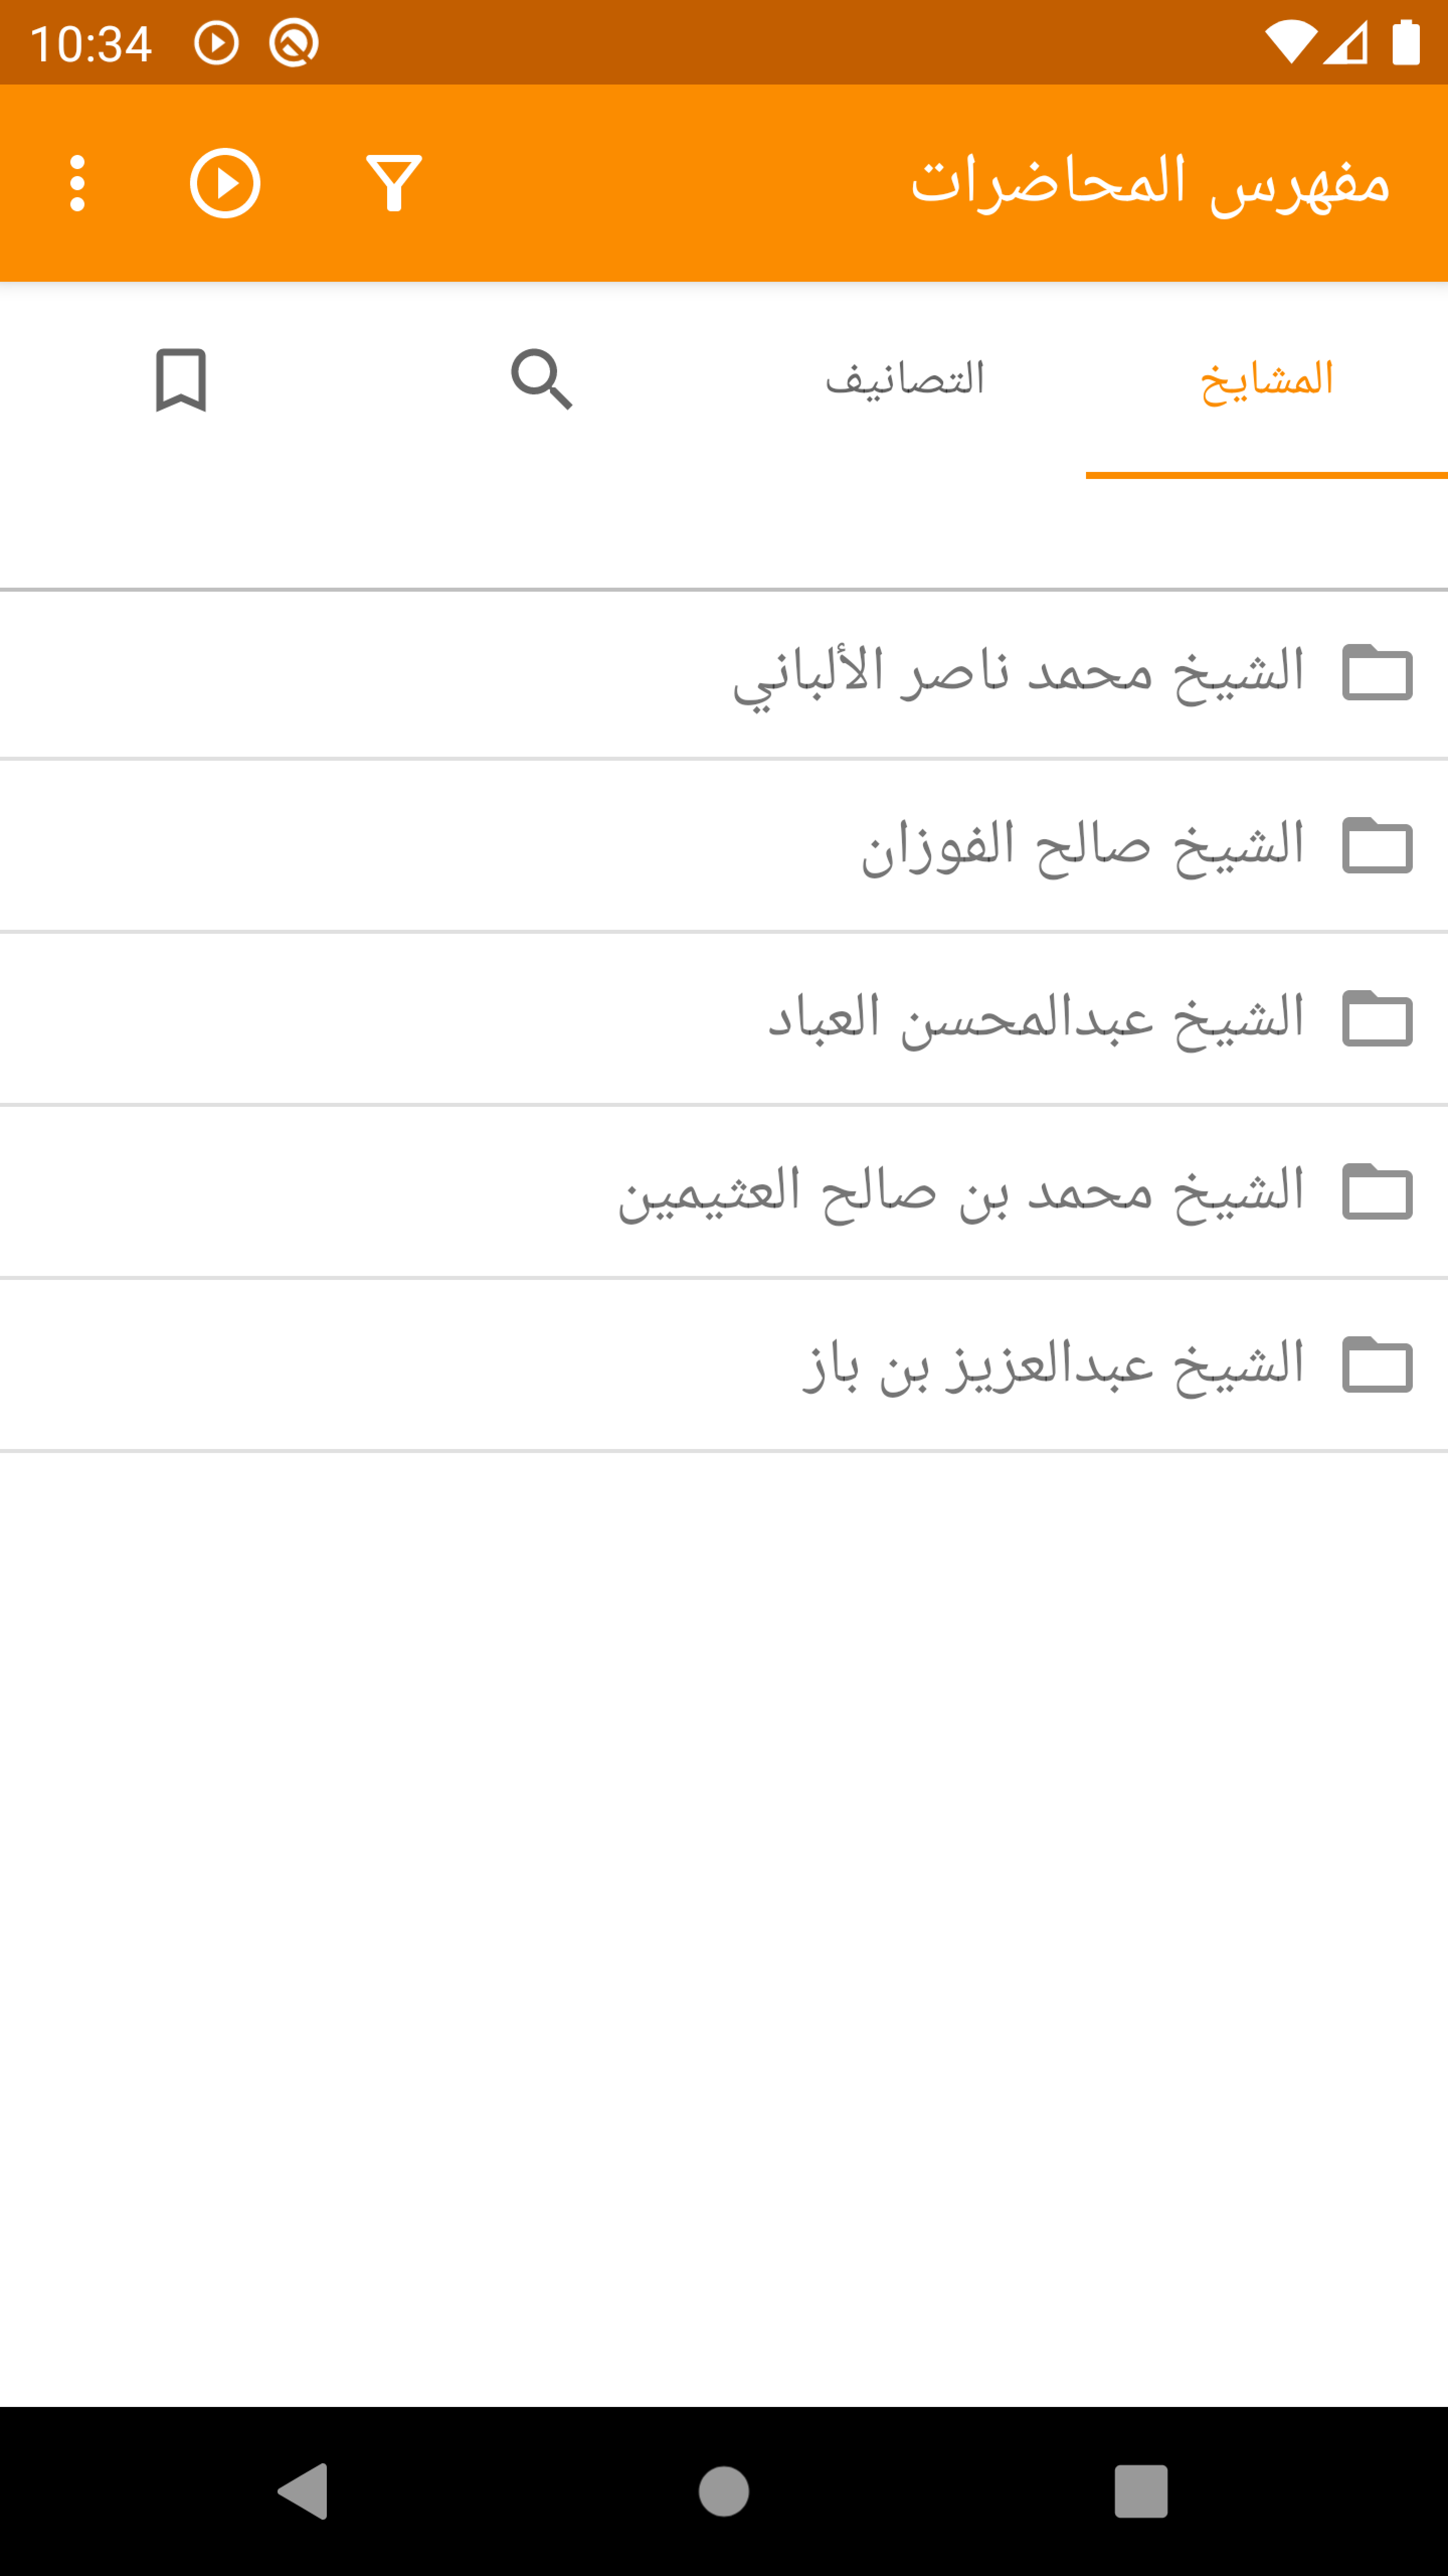Tap folder icon beside الشيخ محمد بن صالح العثيمين
This screenshot has height=2576, width=1448.
(x=1377, y=1191)
